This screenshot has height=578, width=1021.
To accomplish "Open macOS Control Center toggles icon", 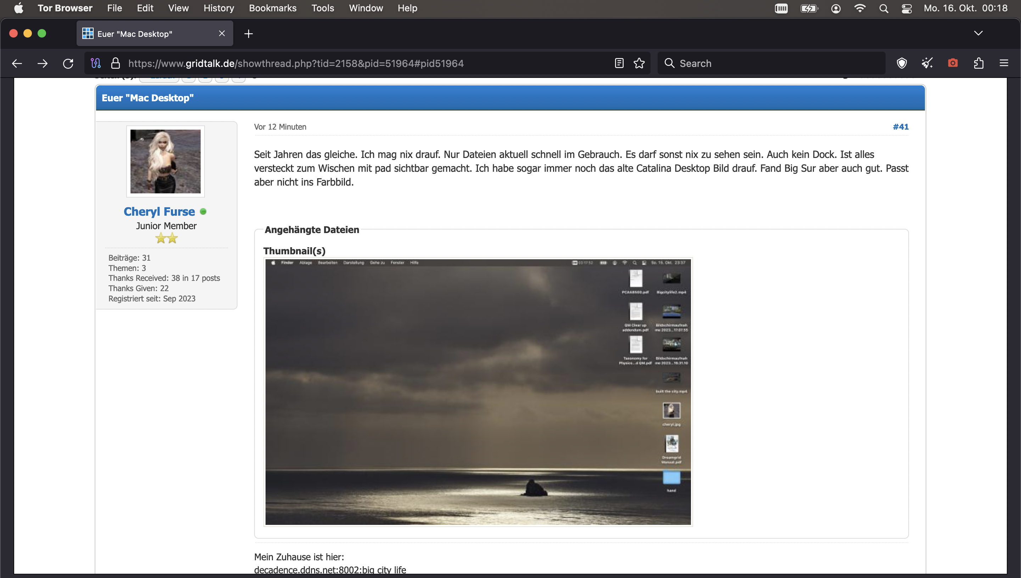I will tap(906, 8).
